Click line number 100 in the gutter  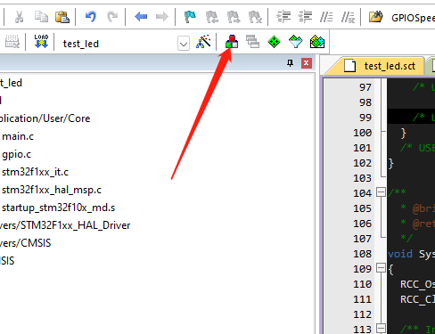[362, 133]
